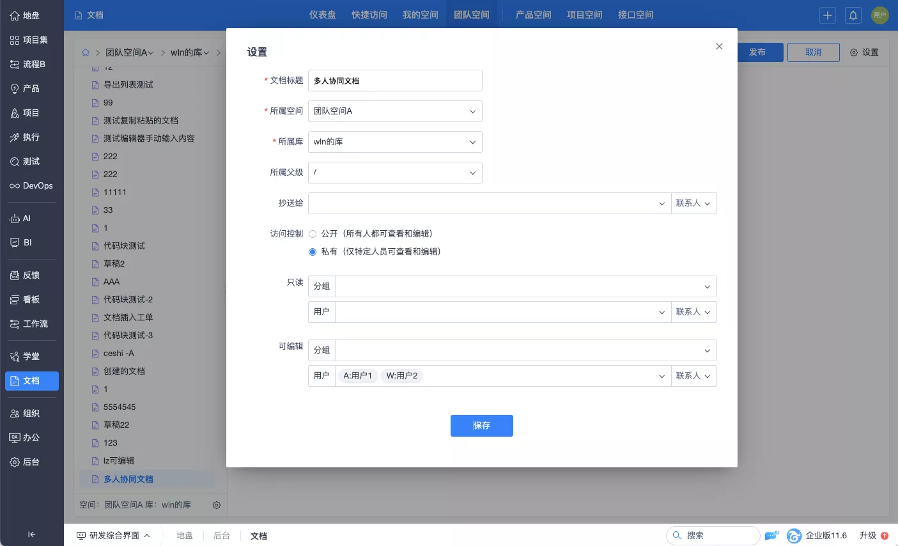Open DevOps from the sidebar
Viewport: 898px width, 546px height.
(31, 186)
